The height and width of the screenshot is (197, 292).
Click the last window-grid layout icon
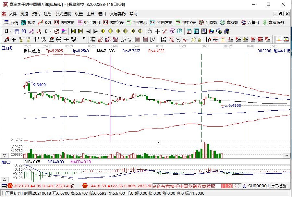pyautogui.click(x=286, y=39)
